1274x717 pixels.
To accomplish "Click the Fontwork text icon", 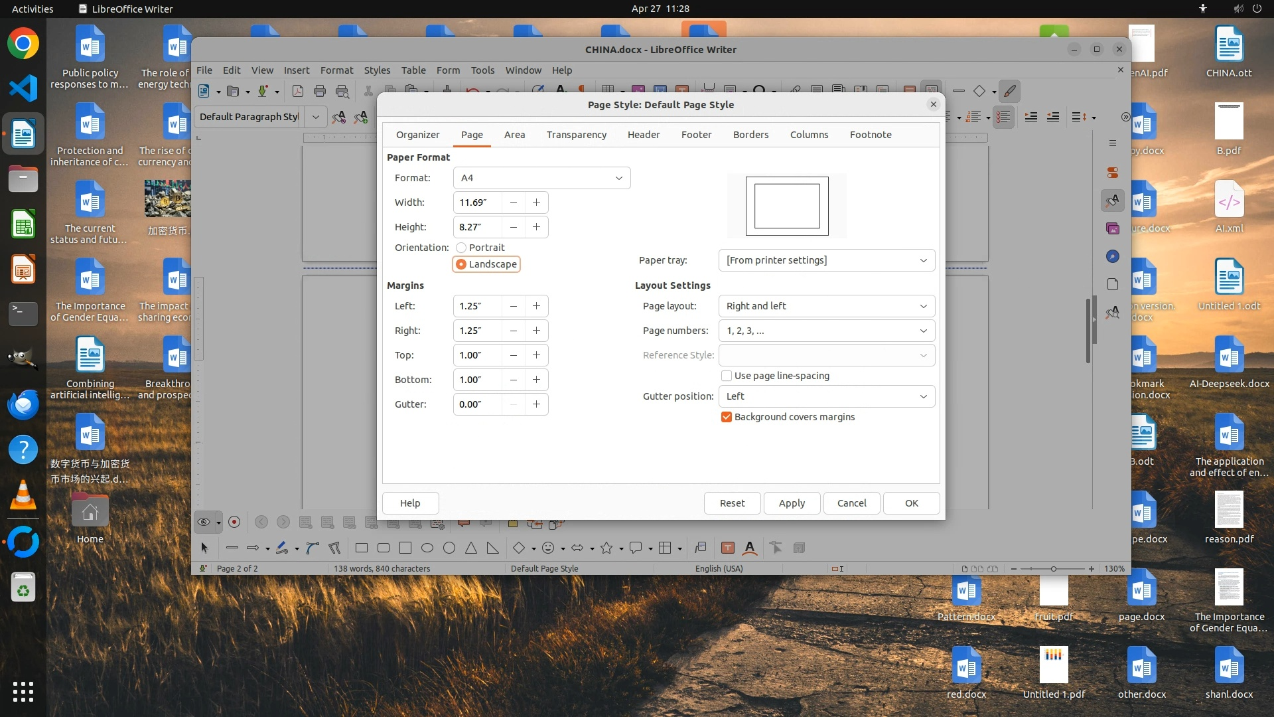I will coord(750,548).
